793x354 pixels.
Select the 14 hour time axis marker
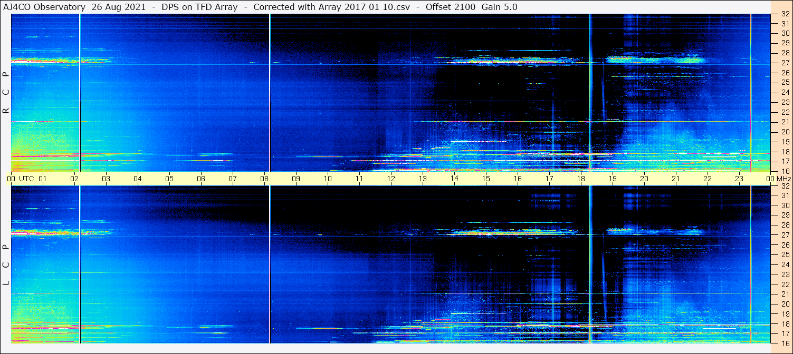(454, 179)
